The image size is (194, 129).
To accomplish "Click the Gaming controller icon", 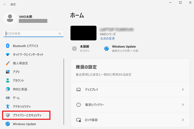I will click(8, 98).
